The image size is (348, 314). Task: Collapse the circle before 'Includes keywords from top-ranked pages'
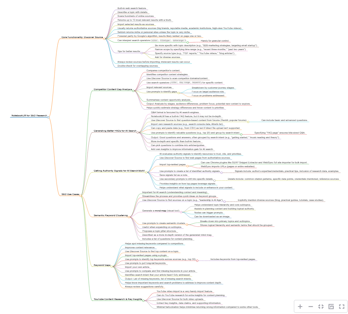(x=197, y=261)
